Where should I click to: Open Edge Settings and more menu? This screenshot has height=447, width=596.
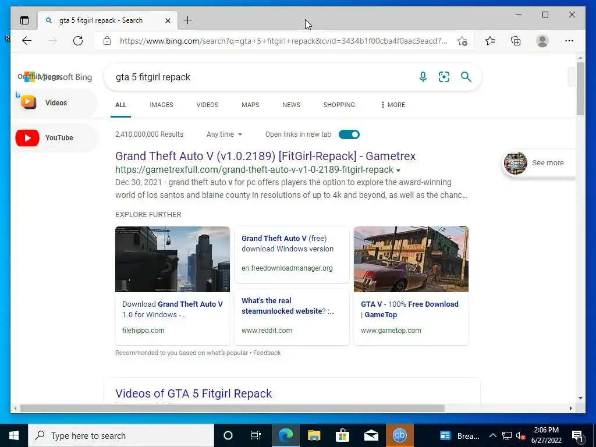click(x=569, y=41)
